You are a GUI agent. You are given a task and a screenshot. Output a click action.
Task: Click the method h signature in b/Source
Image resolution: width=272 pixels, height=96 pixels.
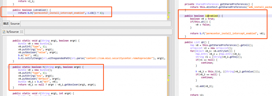point(48,67)
